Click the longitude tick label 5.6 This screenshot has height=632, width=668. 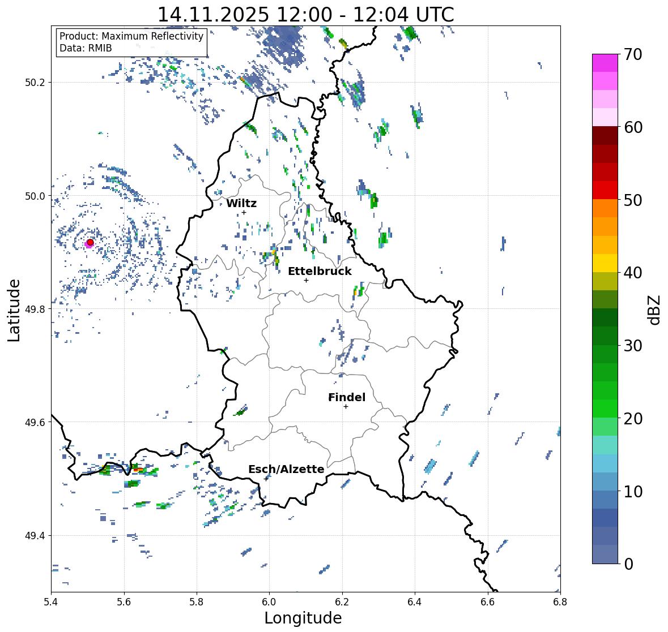(124, 601)
